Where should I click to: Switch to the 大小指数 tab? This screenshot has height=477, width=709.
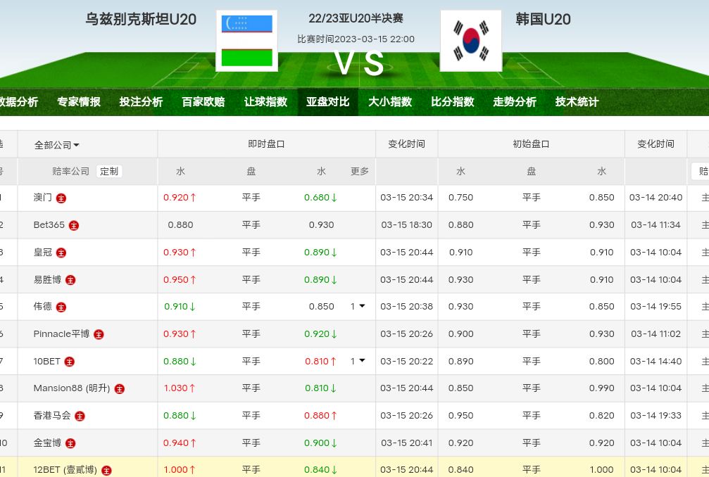tap(390, 102)
